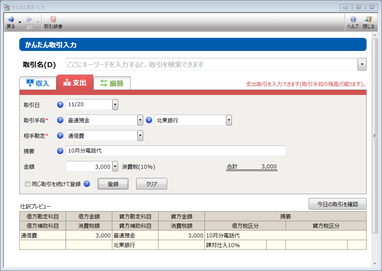Click the 取引名 keyword search field

[x=211, y=64]
